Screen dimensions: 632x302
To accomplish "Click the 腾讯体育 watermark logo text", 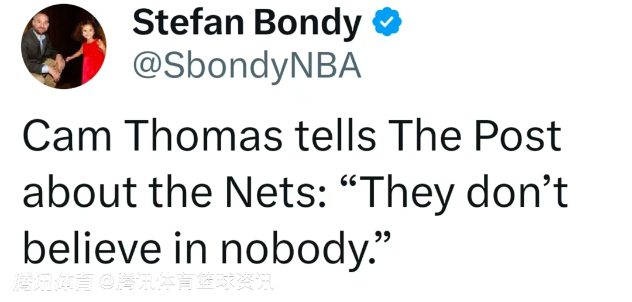I will [x=54, y=282].
